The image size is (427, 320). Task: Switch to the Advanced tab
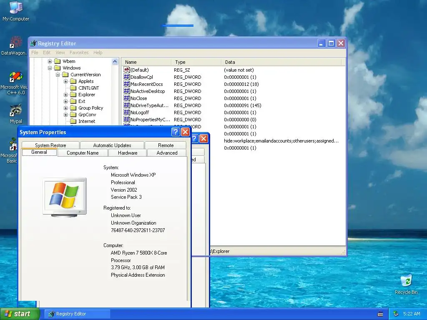167,153
